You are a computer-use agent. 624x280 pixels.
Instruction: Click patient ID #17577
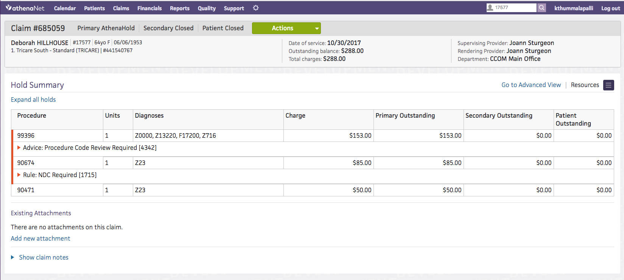[x=82, y=42]
